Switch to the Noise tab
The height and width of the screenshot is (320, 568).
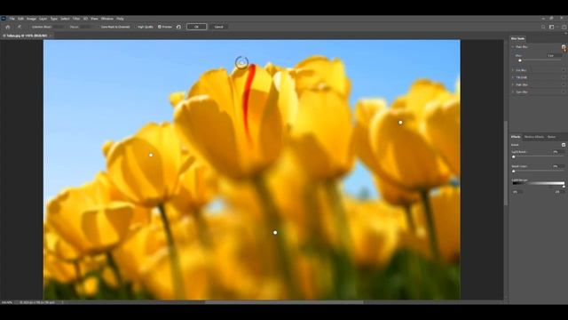click(x=551, y=137)
